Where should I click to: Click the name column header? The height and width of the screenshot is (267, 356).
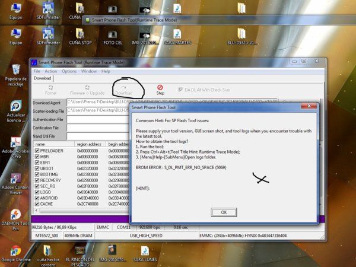[54, 144]
